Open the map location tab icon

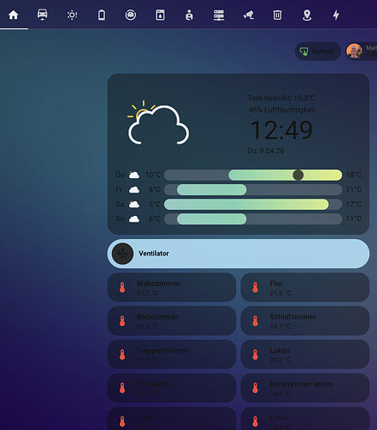coord(306,15)
